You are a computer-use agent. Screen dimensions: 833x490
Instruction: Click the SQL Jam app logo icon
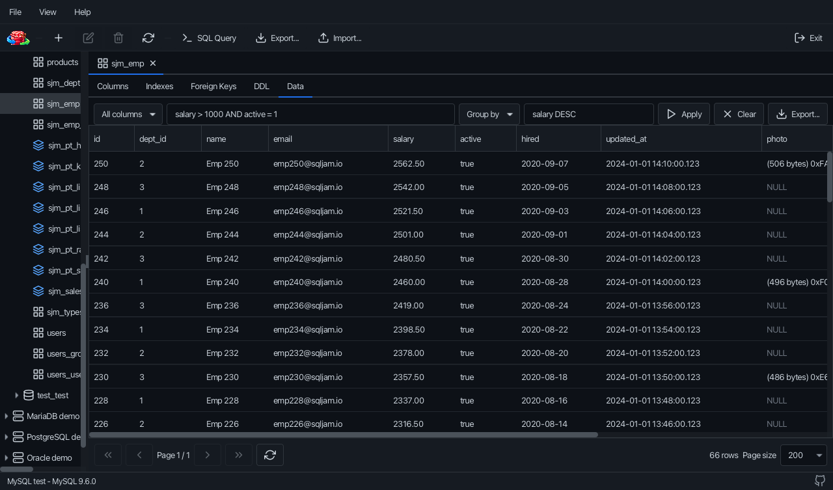pyautogui.click(x=18, y=38)
